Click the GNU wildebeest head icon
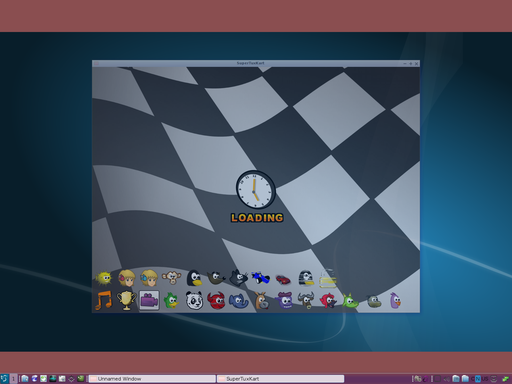512x384 pixels. 306,300
